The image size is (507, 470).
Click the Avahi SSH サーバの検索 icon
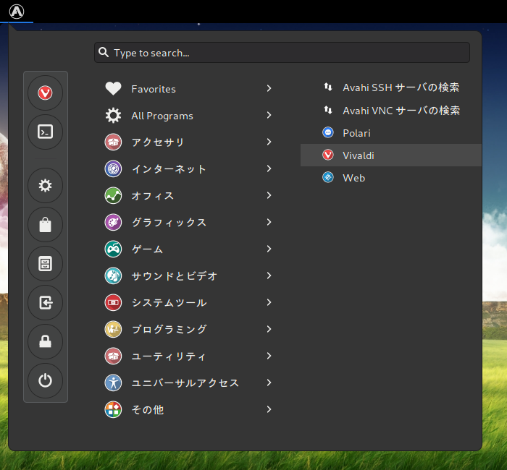[x=328, y=87]
